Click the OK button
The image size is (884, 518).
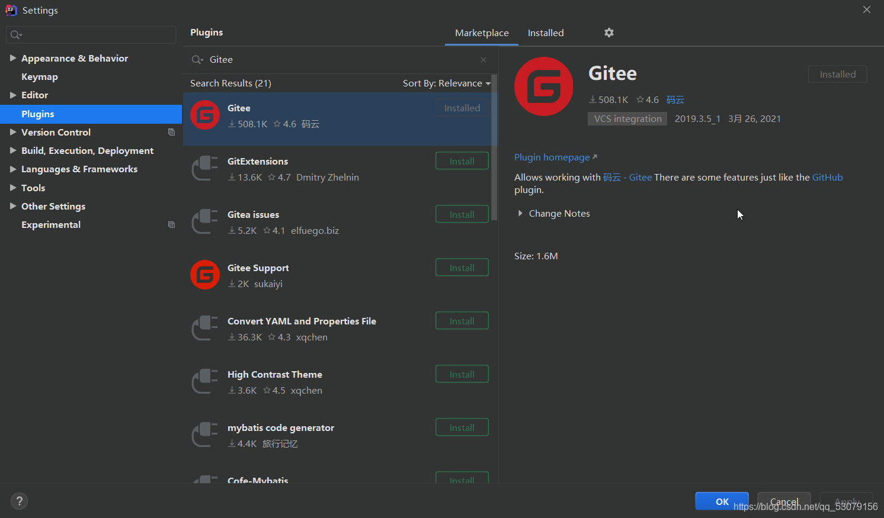tap(722, 501)
